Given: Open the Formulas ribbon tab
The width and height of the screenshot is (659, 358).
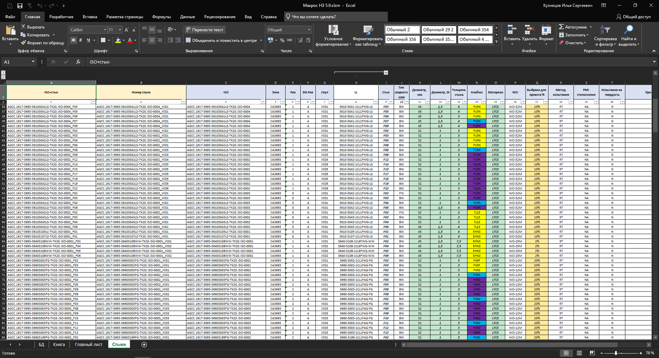Looking at the screenshot, I should pos(161,17).
